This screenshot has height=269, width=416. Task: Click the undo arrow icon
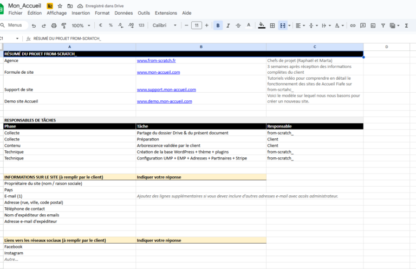click(x=34, y=25)
